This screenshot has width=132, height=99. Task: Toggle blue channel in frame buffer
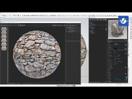(23, 25)
